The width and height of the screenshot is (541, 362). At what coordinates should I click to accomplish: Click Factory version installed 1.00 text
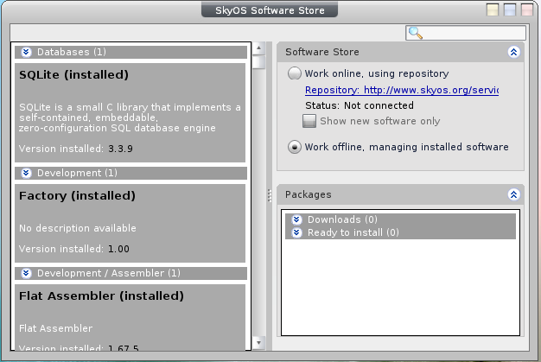coord(74,249)
